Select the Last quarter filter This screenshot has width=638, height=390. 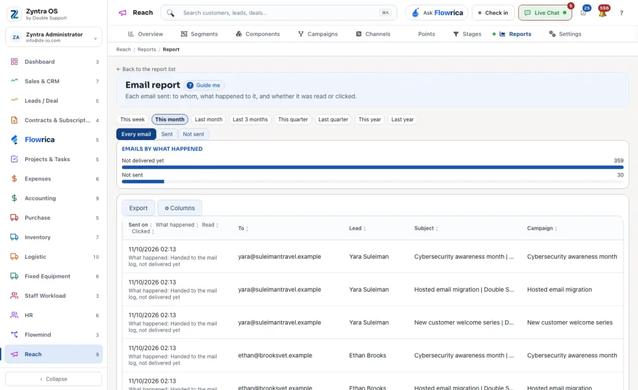pyautogui.click(x=333, y=119)
